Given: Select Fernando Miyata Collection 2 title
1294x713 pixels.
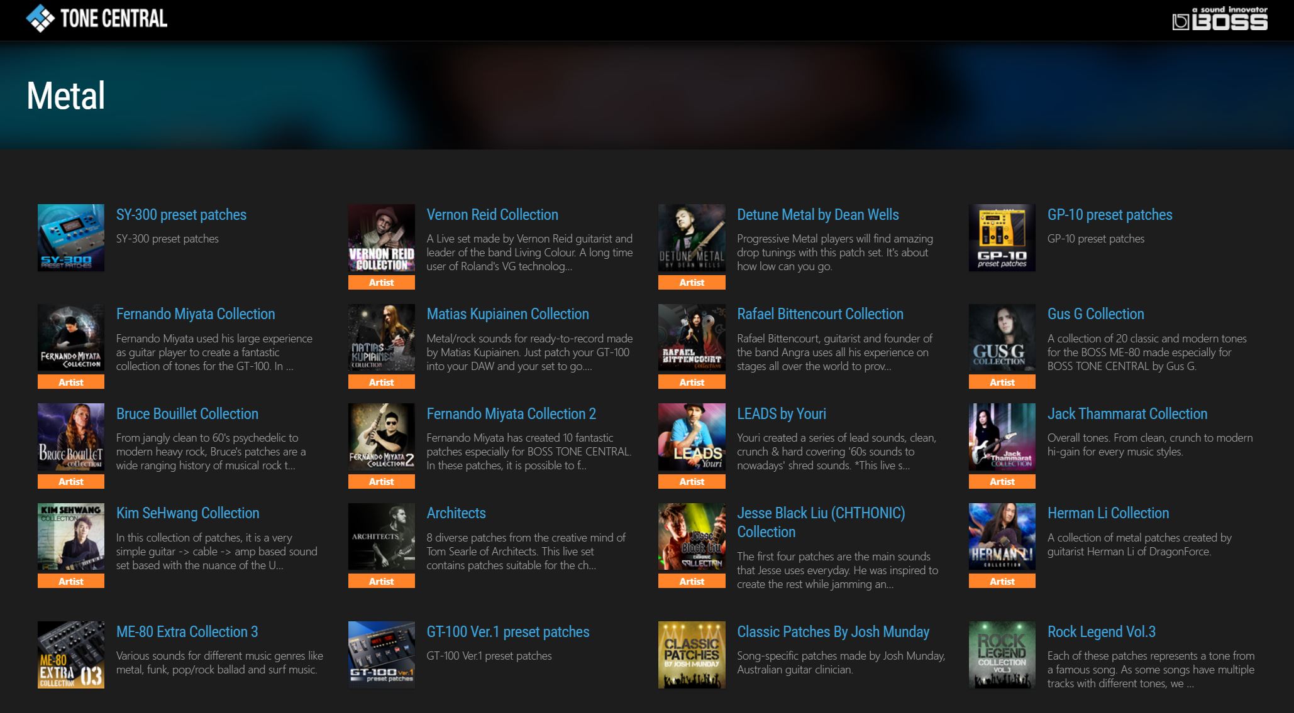Looking at the screenshot, I should pos(511,414).
